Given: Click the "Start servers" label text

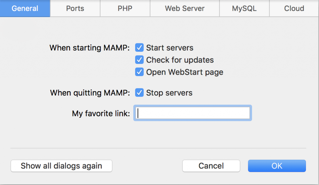Looking at the screenshot, I should click(x=170, y=48).
